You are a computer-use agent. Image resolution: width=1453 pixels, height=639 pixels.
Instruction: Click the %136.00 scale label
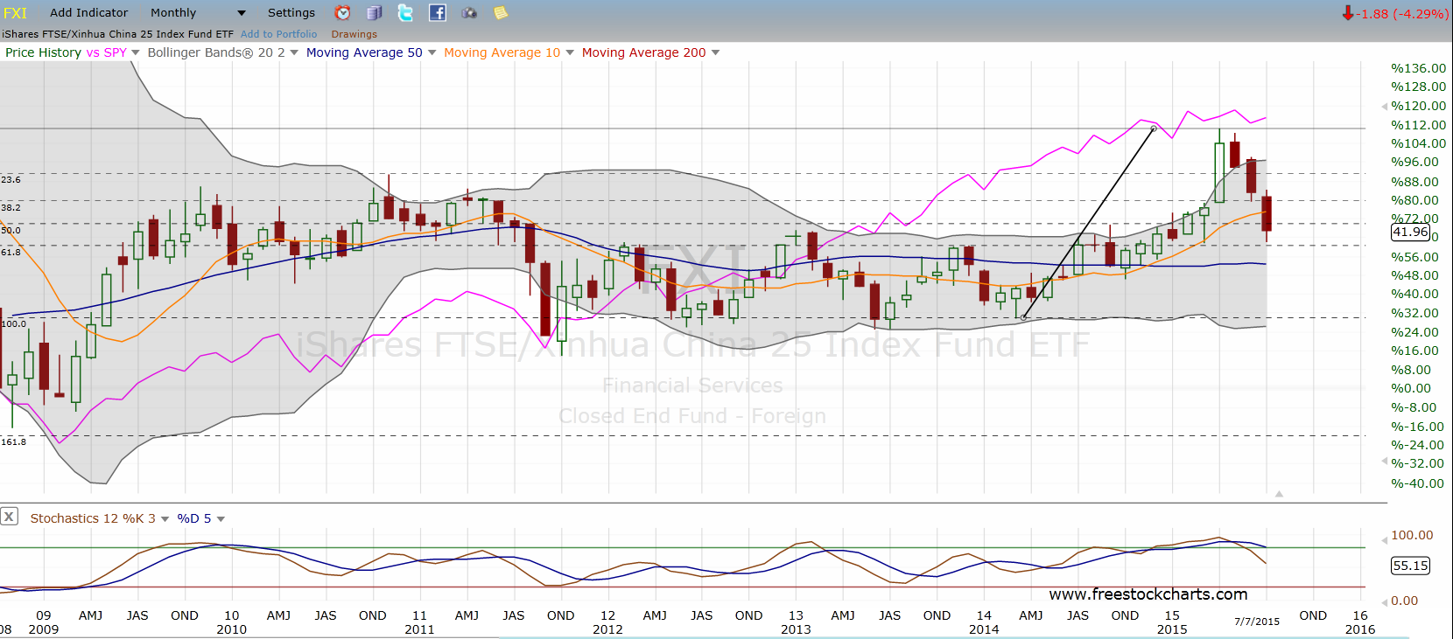pos(1419,68)
